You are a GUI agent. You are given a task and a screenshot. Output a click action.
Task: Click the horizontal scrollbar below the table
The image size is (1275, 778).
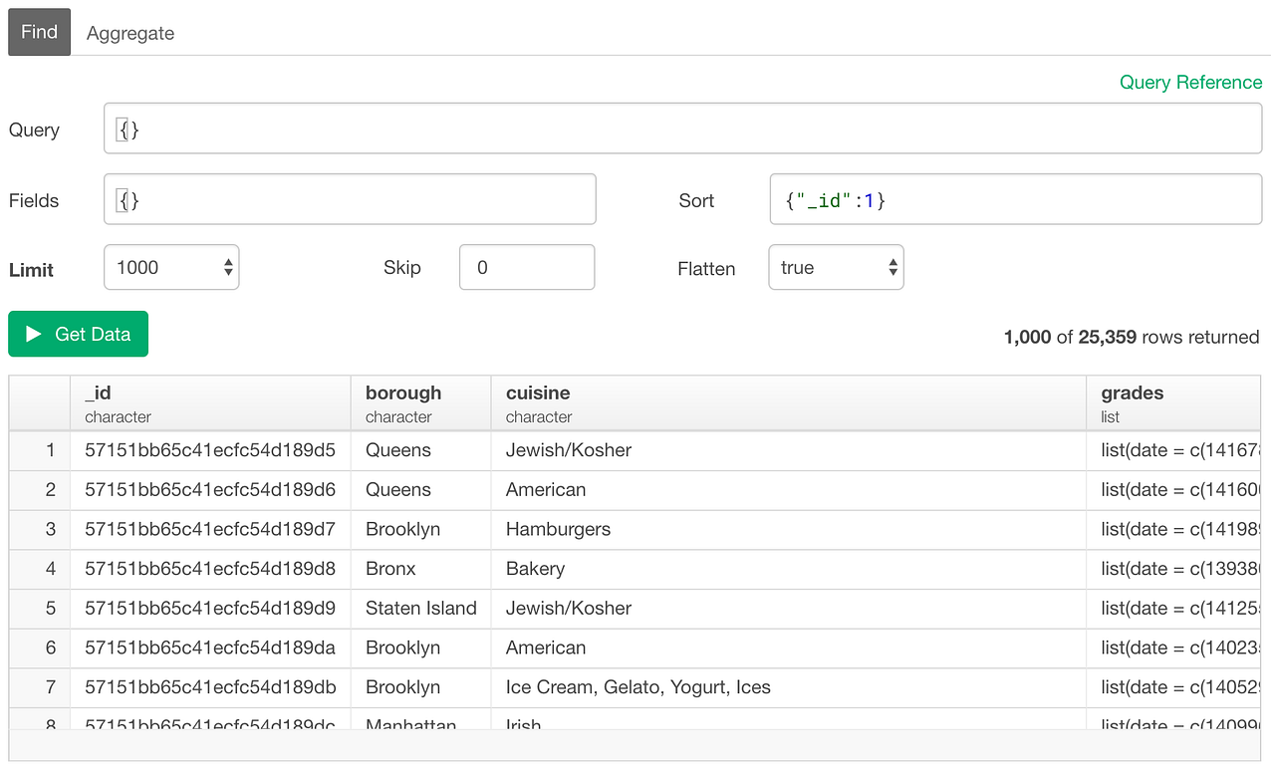click(635, 745)
